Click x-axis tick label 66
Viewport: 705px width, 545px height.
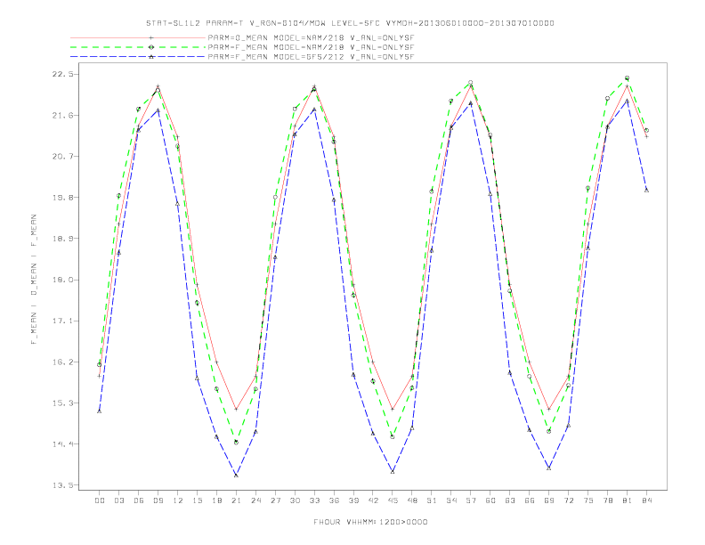[x=530, y=500]
